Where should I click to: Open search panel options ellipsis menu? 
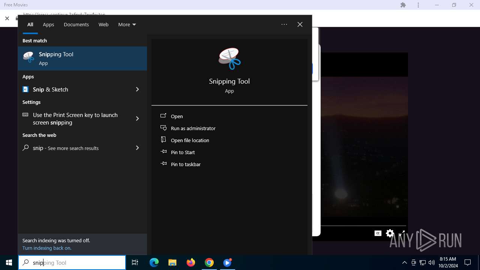[284, 24]
